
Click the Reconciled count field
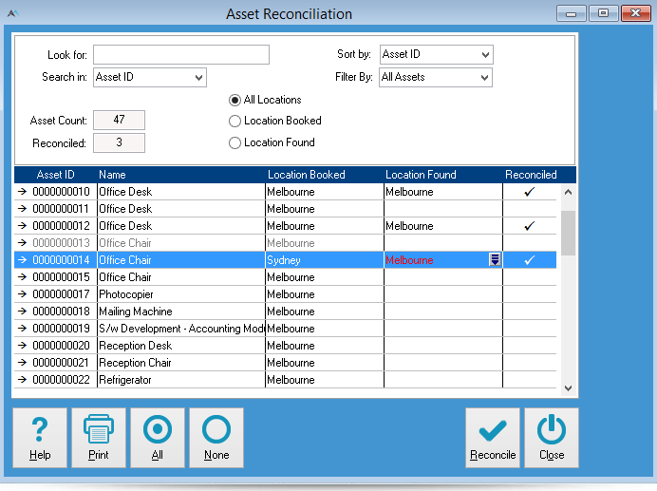click(119, 143)
